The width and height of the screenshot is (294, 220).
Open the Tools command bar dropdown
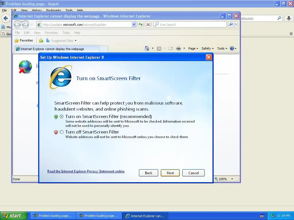pos(222,48)
